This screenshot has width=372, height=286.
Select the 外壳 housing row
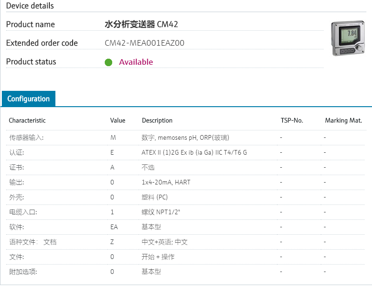coord(16,197)
